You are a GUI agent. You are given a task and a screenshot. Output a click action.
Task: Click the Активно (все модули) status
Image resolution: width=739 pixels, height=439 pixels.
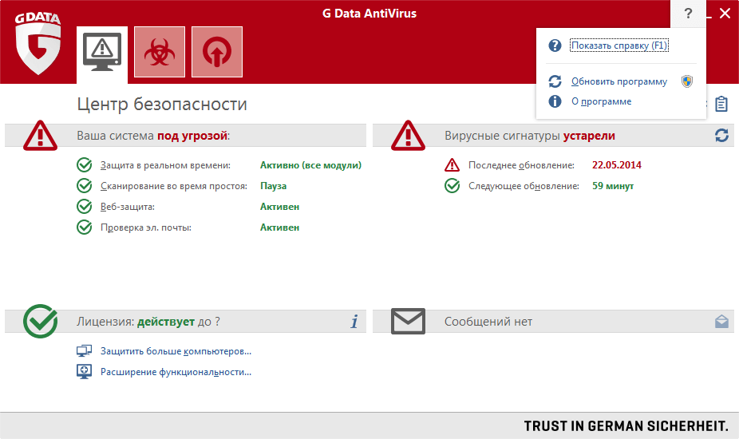coord(310,165)
